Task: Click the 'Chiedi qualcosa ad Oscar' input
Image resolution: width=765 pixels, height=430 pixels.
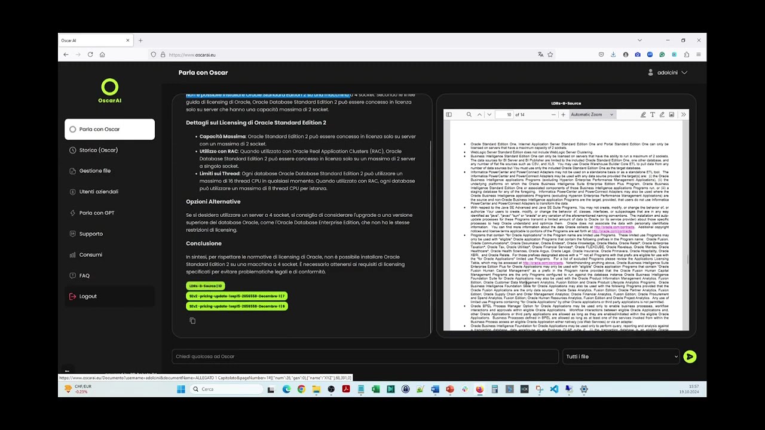Action: pyautogui.click(x=365, y=357)
